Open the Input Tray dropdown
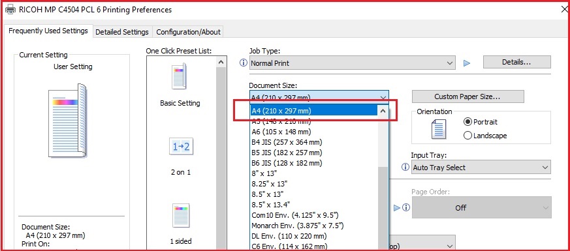This screenshot has height=251, width=570. 481,167
